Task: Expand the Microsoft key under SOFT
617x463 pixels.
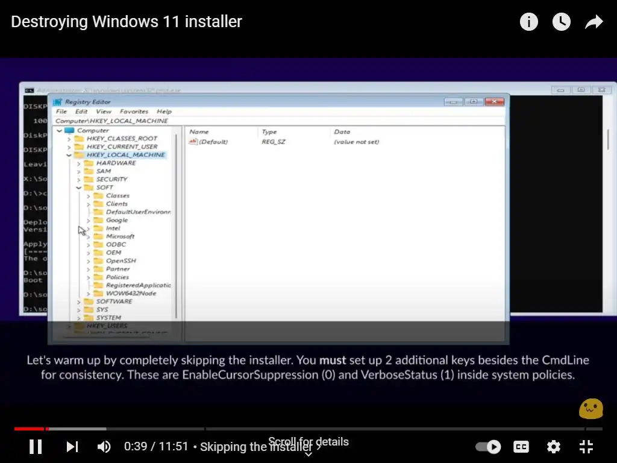Action: (88, 236)
